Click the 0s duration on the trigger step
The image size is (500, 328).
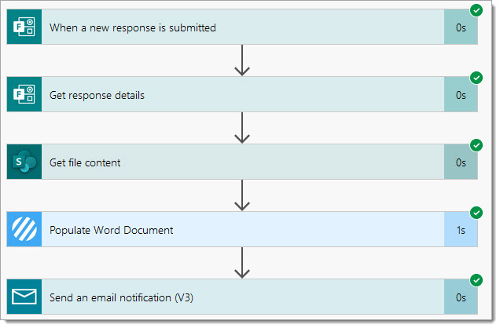click(x=461, y=27)
